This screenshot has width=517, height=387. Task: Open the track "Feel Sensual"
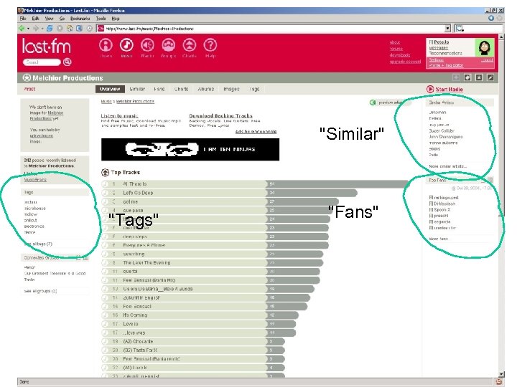[137, 307]
